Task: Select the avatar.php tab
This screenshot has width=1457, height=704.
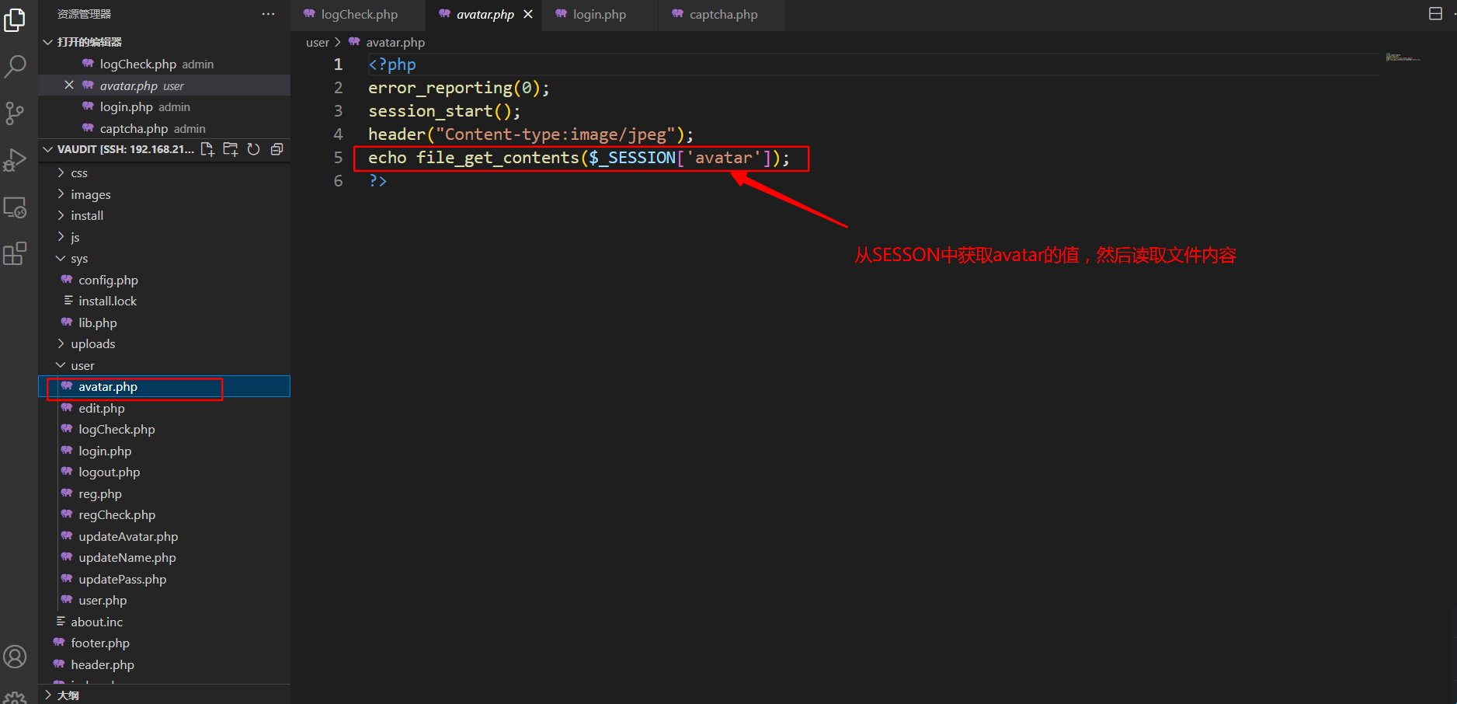Action: pos(485,15)
